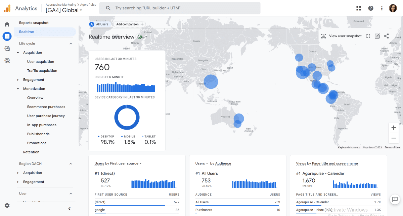
Task: Click the user profile avatar
Action: click(393, 8)
